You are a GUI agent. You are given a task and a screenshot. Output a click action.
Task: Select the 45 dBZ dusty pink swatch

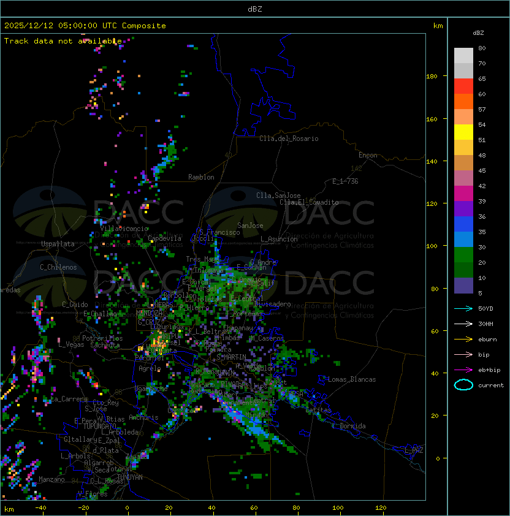point(463,178)
